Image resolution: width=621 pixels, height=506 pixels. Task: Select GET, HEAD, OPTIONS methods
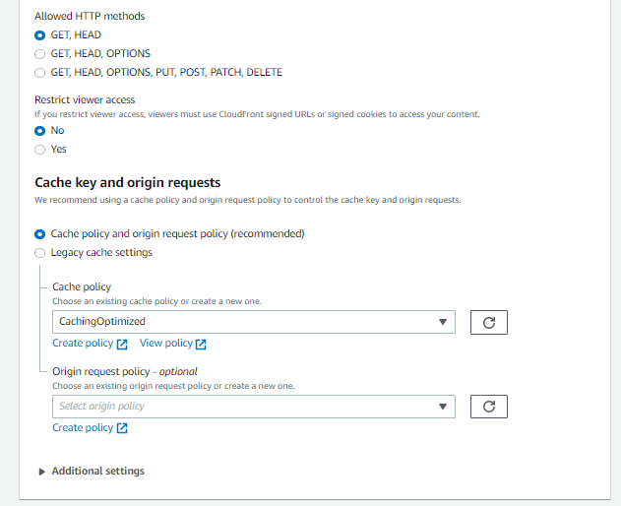click(40, 54)
